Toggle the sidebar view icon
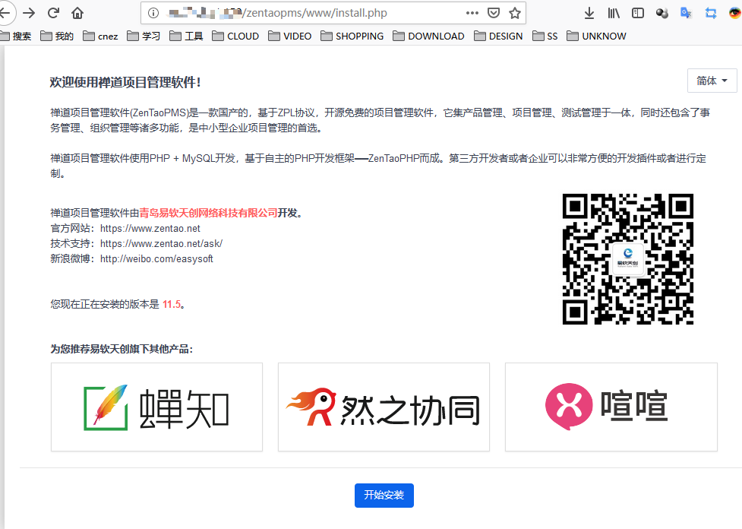 [638, 13]
